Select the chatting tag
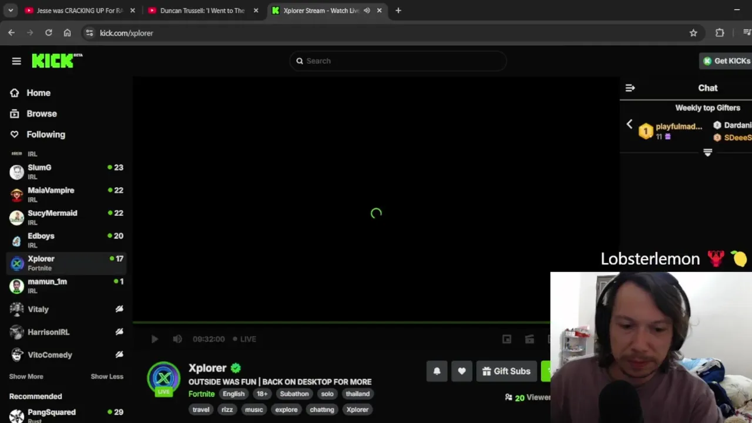The width and height of the screenshot is (752, 423). [322, 409]
